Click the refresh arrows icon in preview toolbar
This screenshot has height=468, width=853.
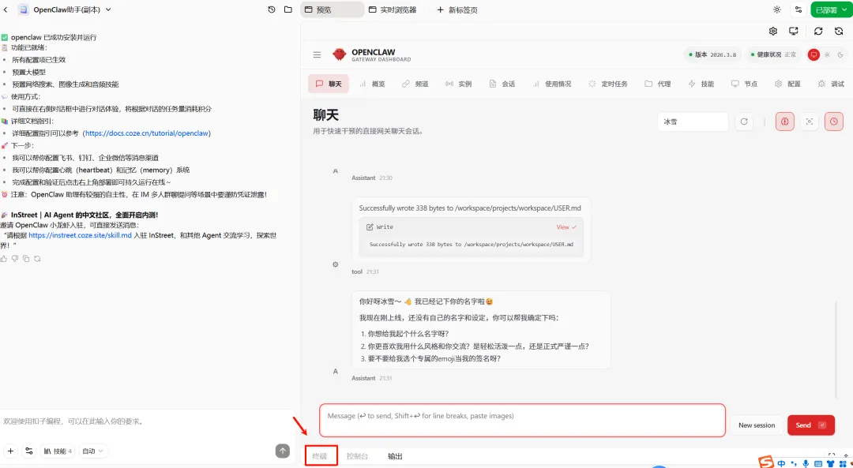[x=818, y=31]
